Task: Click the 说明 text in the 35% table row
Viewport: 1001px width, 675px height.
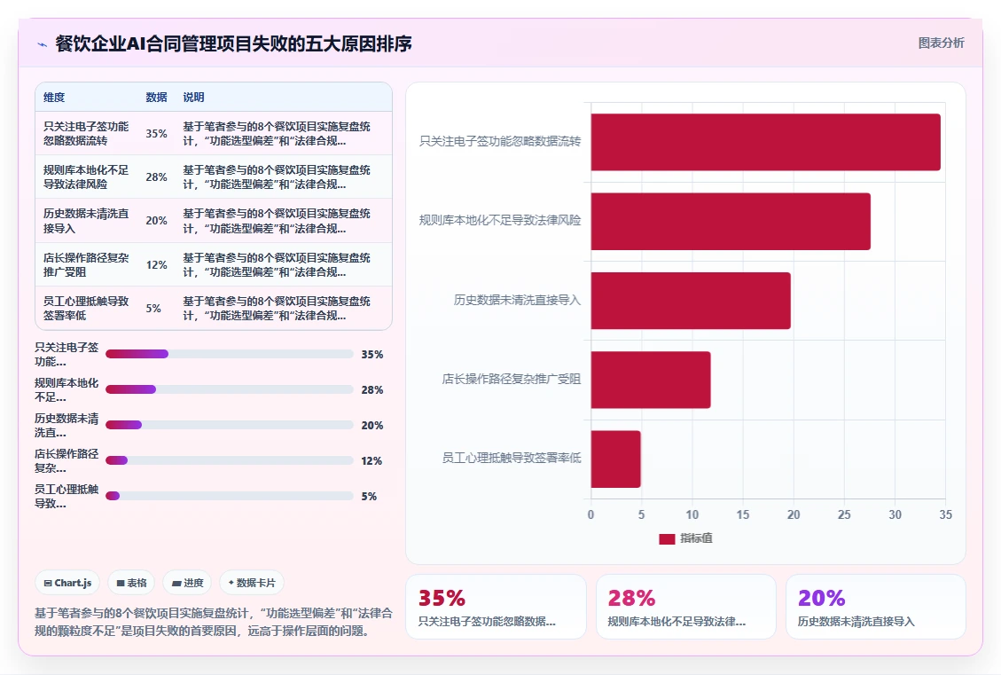Action: tap(277, 133)
